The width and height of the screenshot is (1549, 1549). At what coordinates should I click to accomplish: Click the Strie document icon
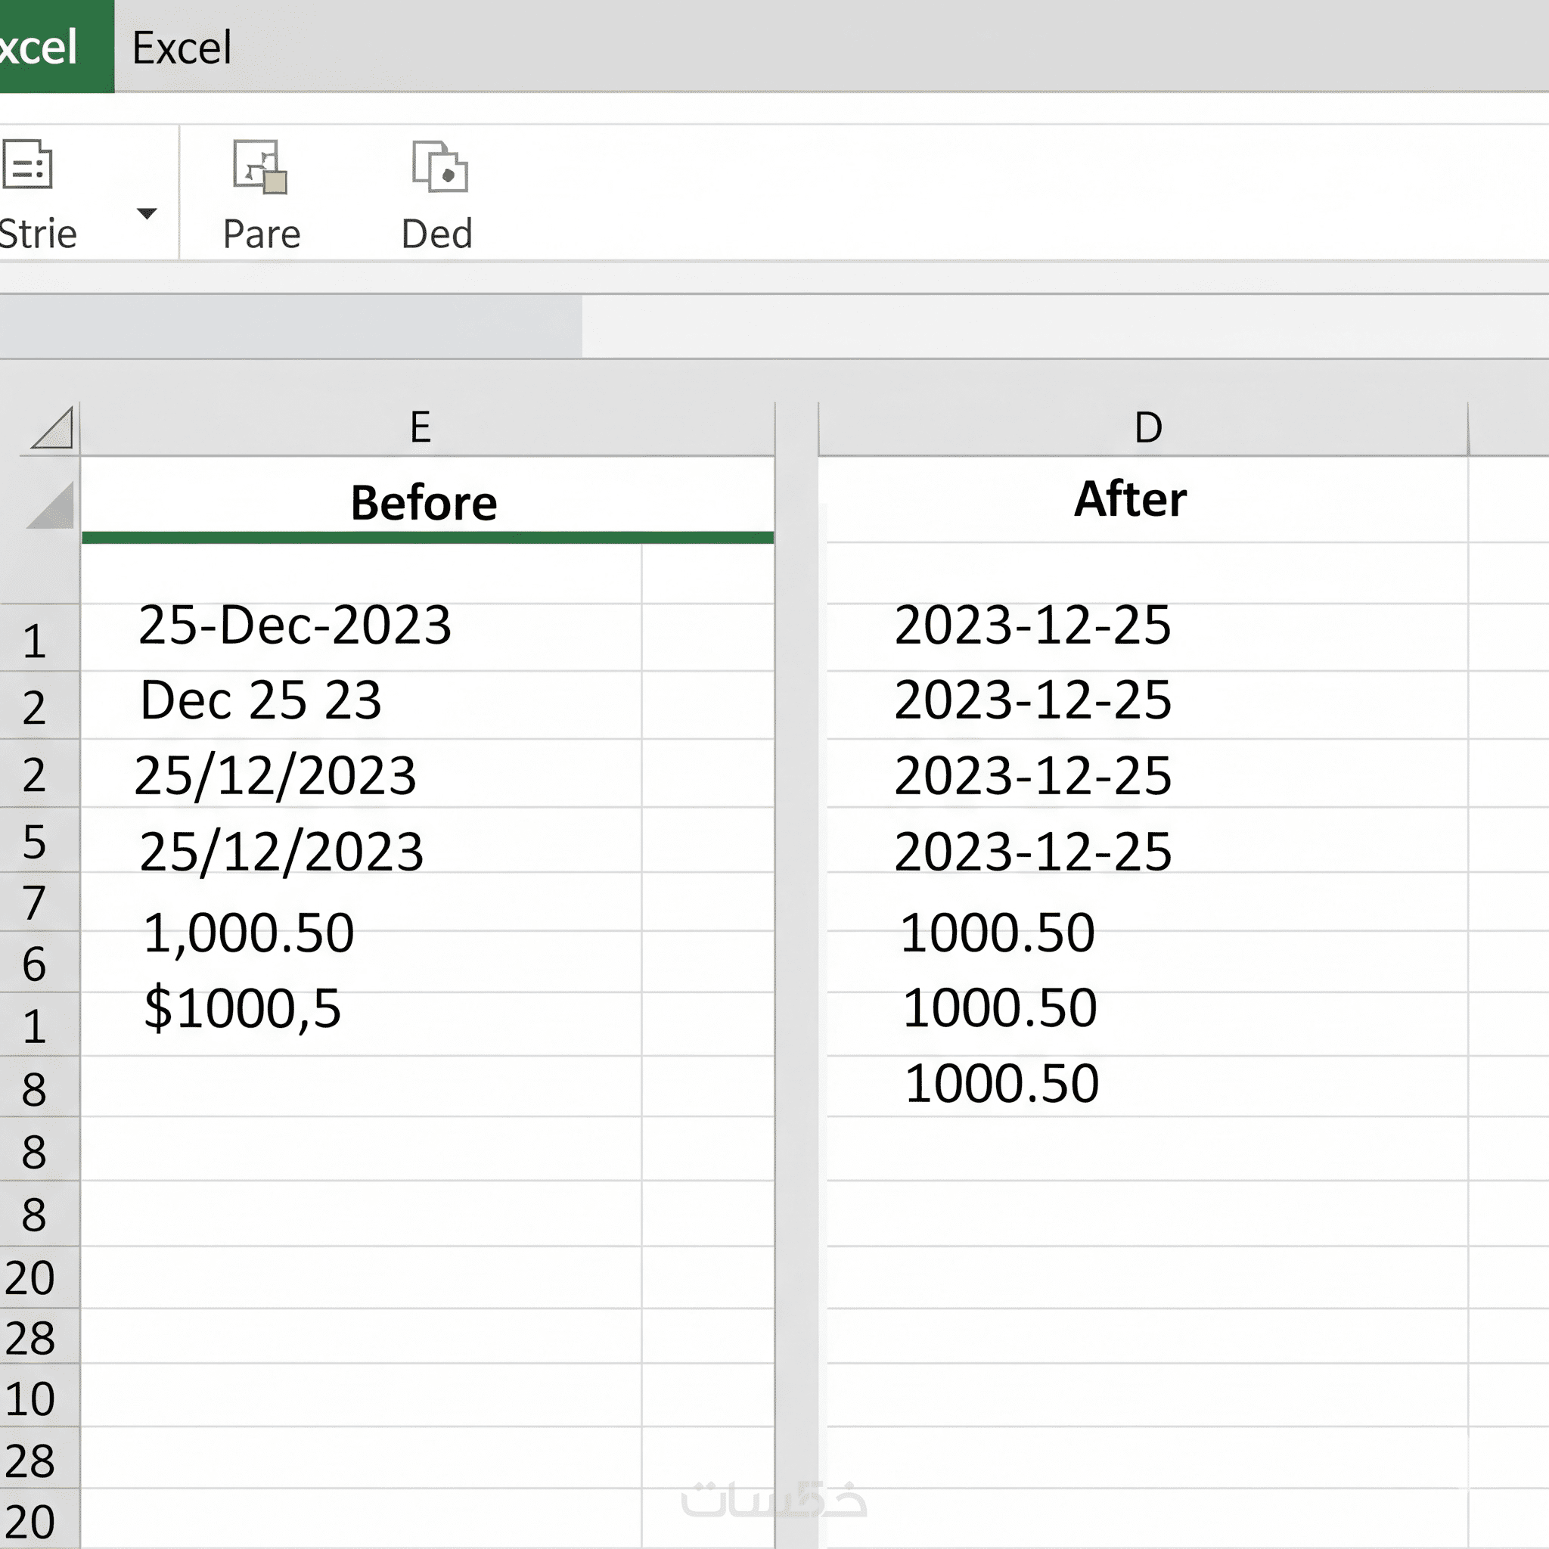click(x=27, y=164)
